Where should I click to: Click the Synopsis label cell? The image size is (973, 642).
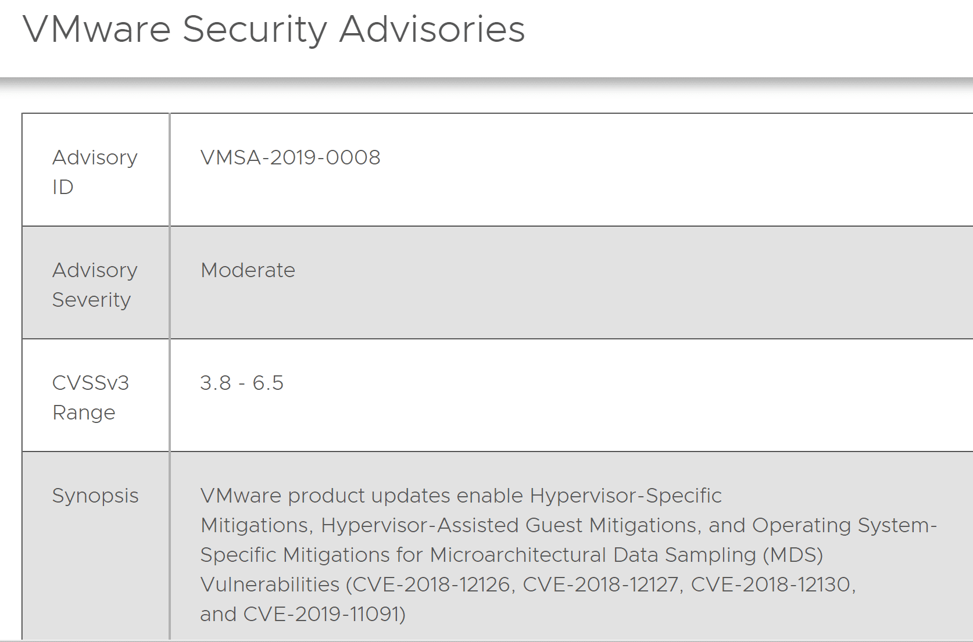95,496
